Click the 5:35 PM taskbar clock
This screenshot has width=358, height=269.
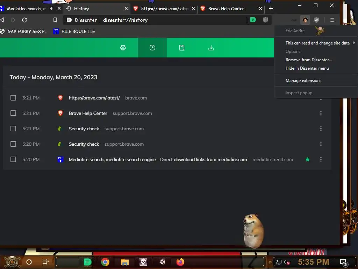click(314, 262)
